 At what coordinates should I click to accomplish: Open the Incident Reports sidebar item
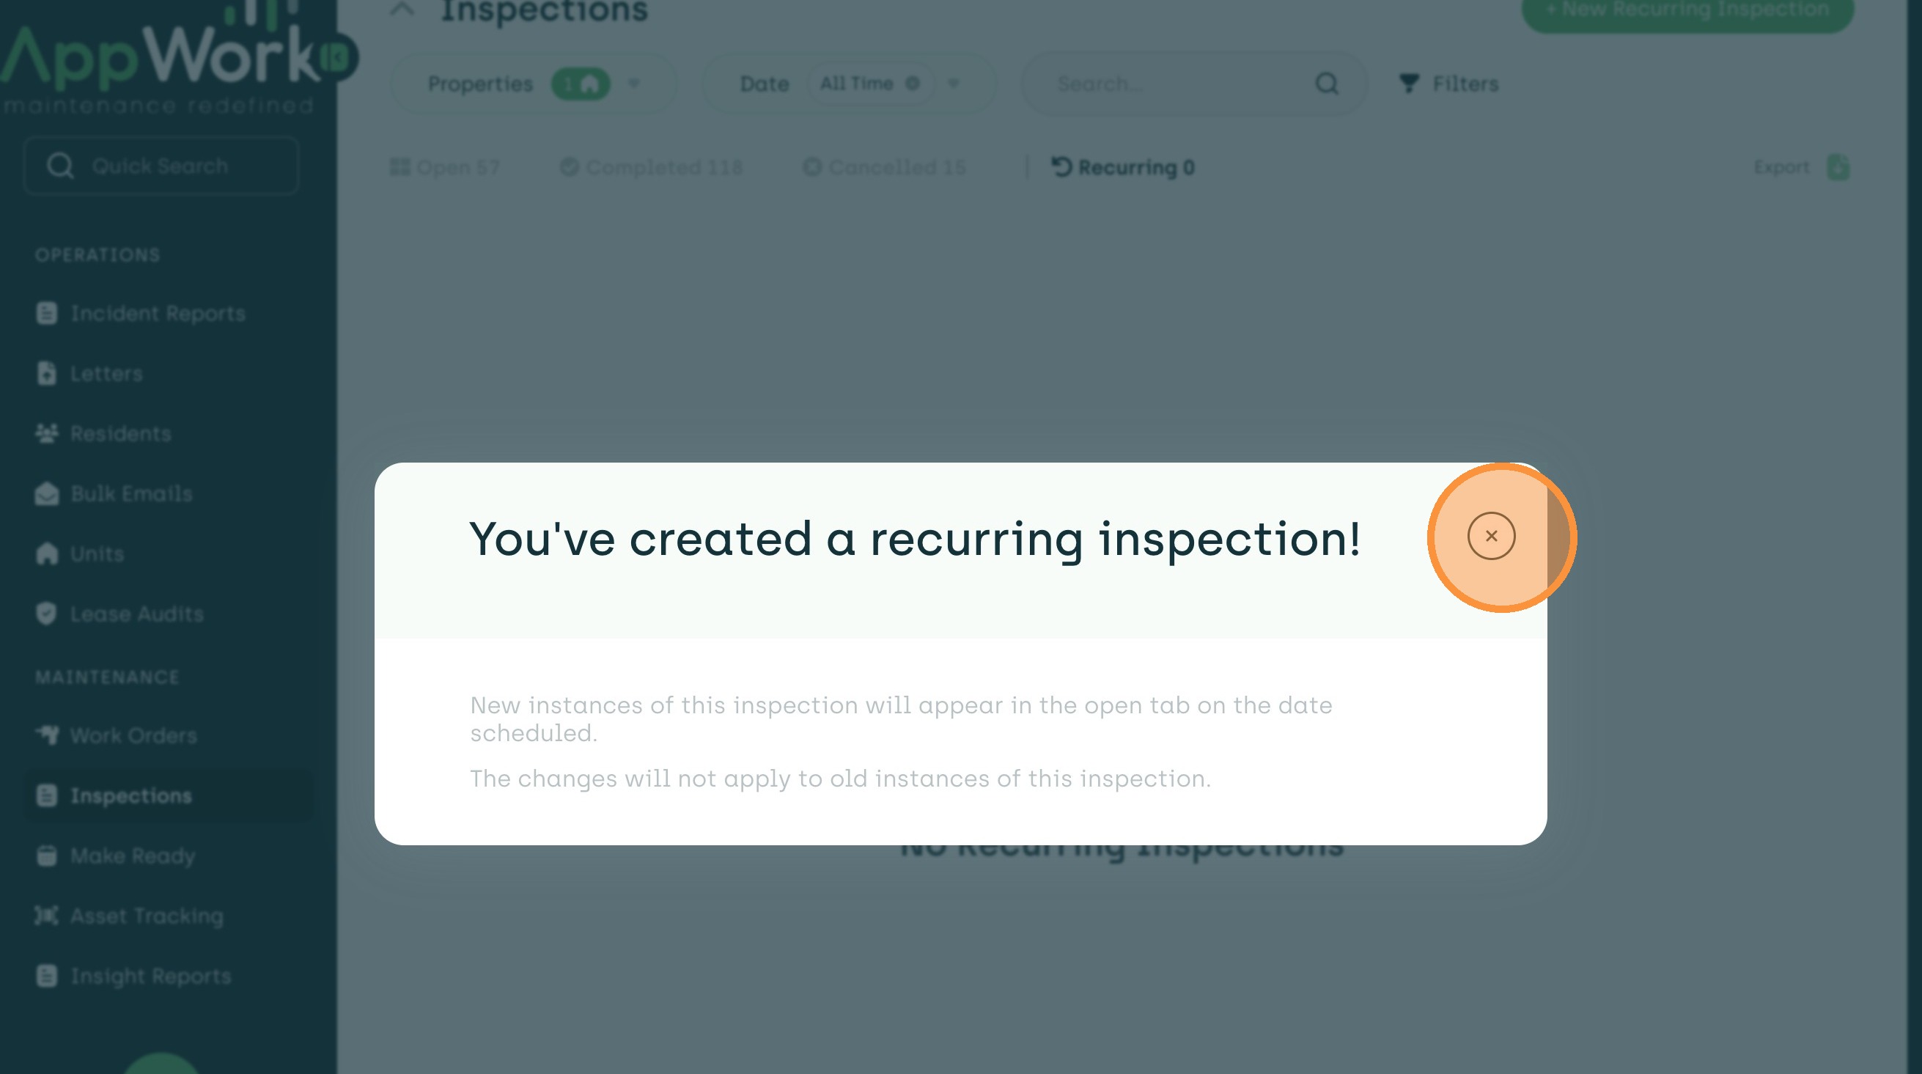coord(157,314)
